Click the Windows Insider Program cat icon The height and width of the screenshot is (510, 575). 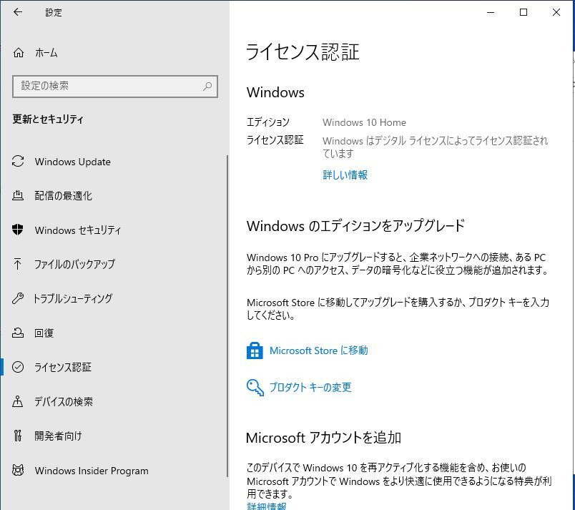(x=18, y=470)
